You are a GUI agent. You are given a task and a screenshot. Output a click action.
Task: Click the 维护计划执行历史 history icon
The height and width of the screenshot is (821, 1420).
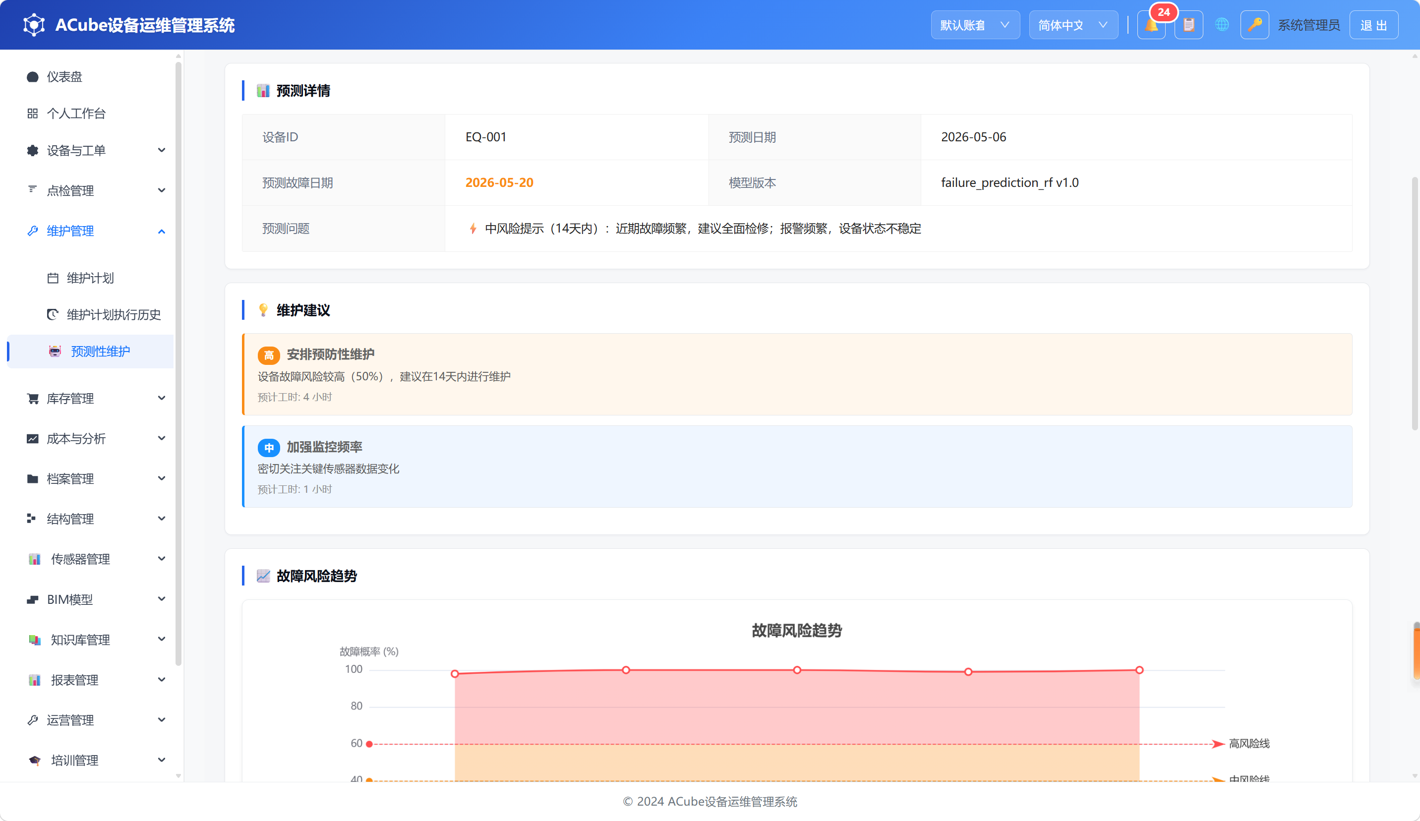[x=53, y=314]
